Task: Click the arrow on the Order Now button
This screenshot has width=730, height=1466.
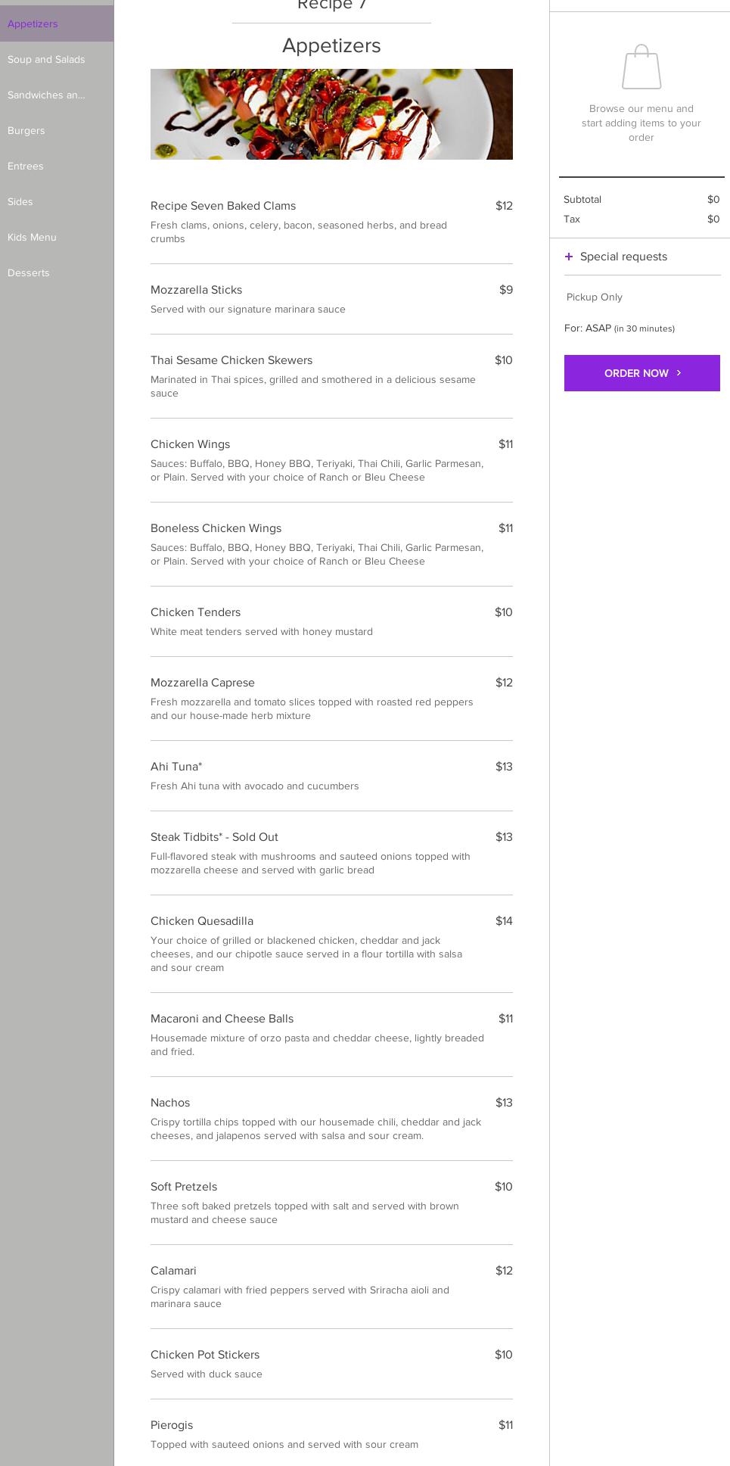Action: [679, 373]
